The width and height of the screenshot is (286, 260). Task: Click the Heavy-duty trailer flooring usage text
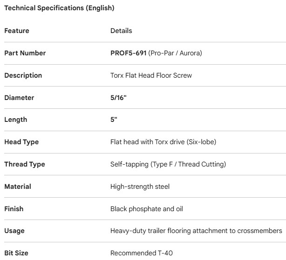(x=196, y=231)
